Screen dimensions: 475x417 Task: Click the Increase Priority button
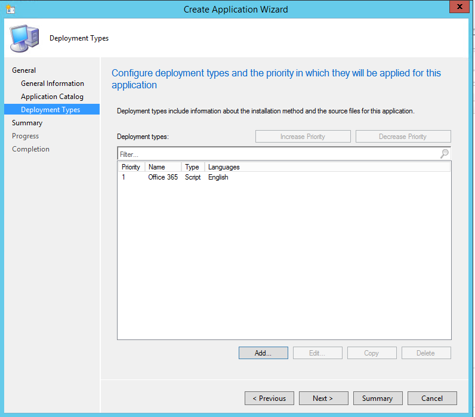point(303,136)
